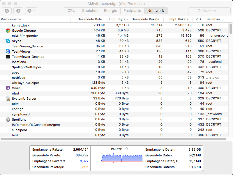Sort by PID column header
The height and width of the screenshot is (175, 233).
tap(199, 19)
